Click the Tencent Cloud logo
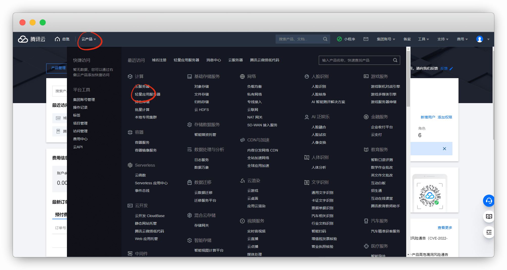507x270 pixels. click(32, 39)
